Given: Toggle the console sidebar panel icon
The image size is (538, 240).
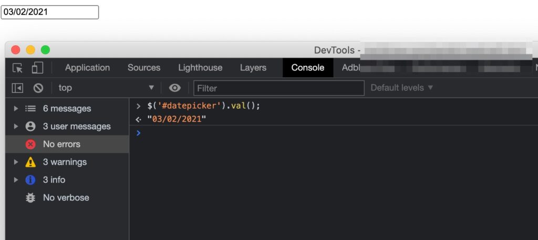Looking at the screenshot, I should 18,88.
